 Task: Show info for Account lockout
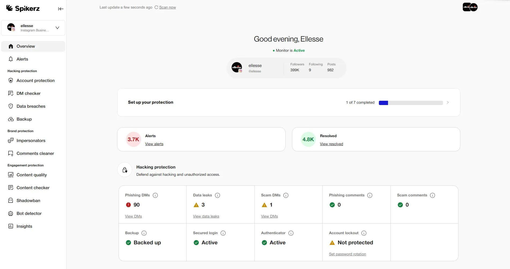click(x=364, y=233)
